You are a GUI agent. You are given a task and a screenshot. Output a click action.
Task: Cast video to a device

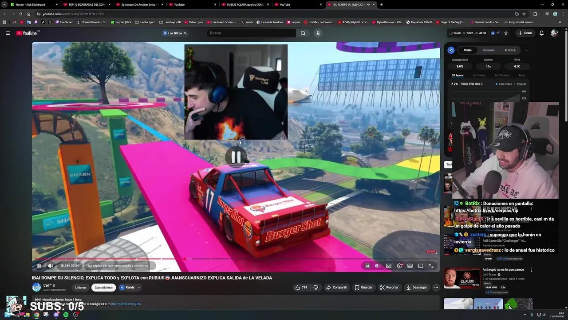pos(421,266)
